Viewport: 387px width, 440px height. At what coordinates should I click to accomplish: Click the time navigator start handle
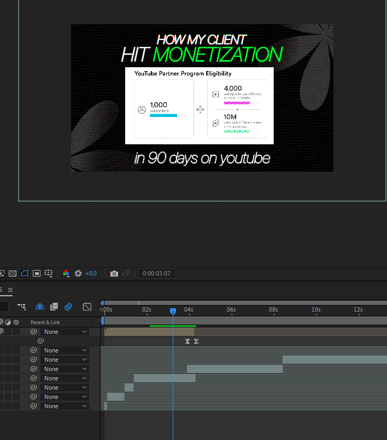102,303
